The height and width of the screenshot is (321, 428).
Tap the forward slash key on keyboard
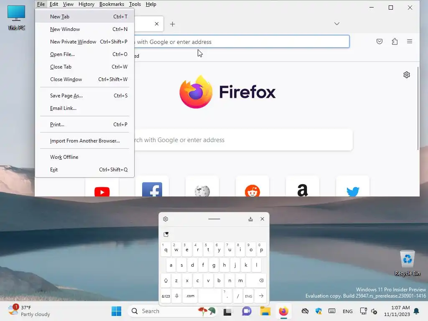click(238, 296)
